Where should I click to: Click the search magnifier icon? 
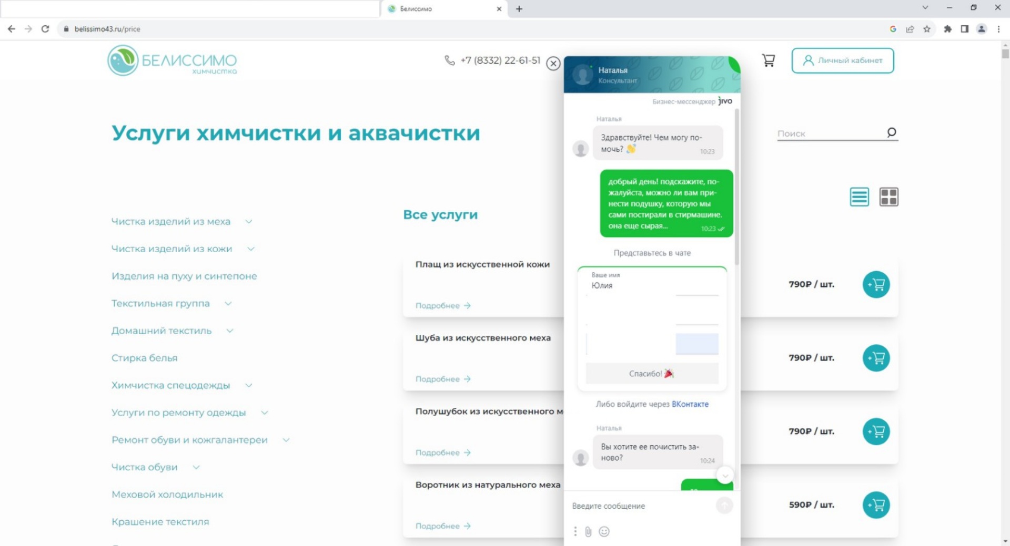tap(891, 132)
